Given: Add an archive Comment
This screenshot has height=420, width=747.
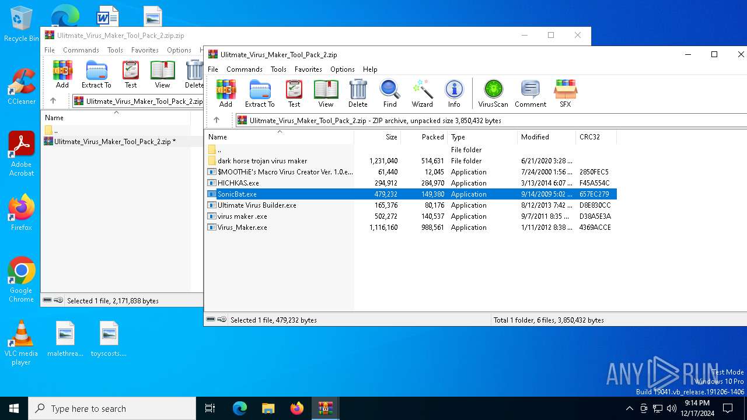Looking at the screenshot, I should point(530,93).
